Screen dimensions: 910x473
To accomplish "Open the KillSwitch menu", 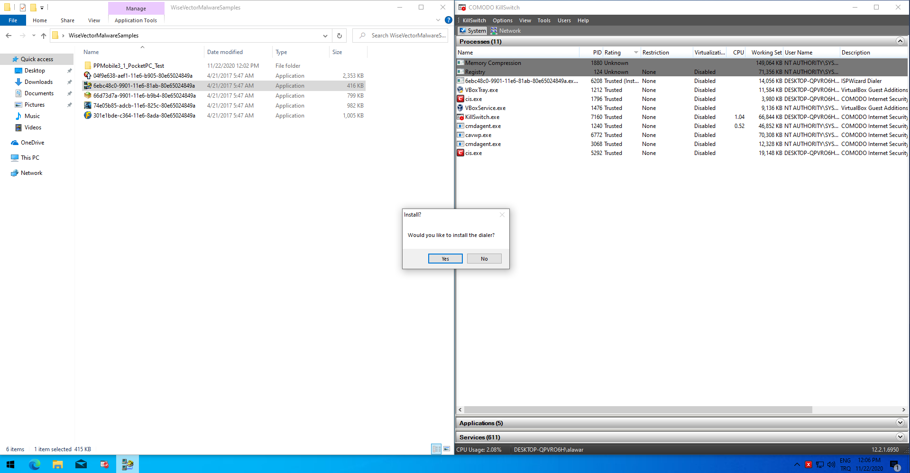I will [x=474, y=20].
